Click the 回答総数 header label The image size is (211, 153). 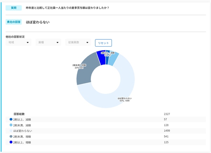[19, 114]
